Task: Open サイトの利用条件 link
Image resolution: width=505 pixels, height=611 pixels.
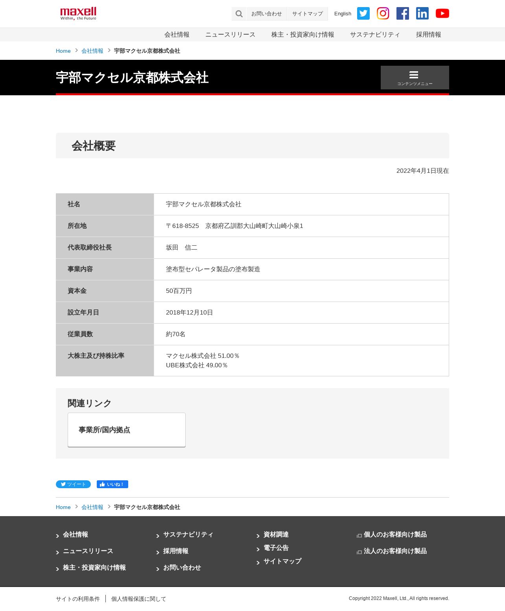Action: [78, 599]
